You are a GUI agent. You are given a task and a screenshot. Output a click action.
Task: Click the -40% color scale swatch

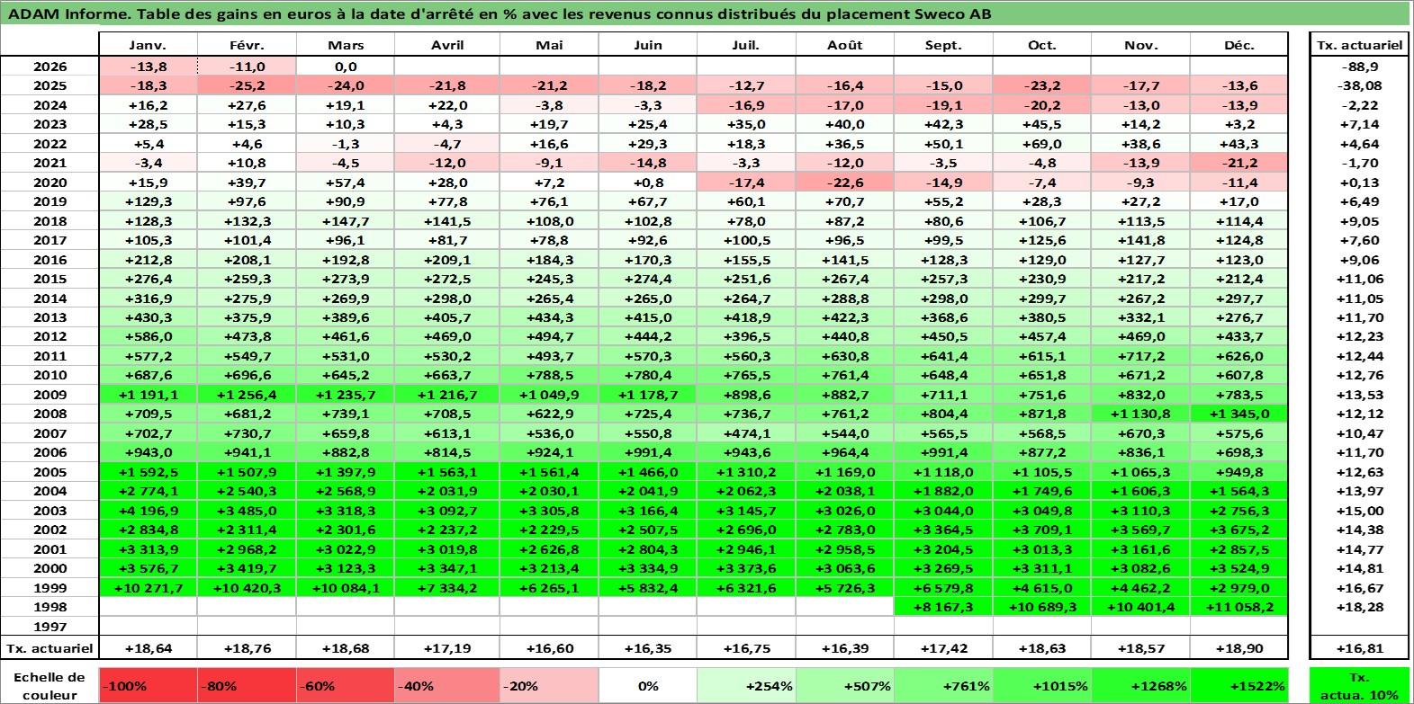[x=447, y=685]
